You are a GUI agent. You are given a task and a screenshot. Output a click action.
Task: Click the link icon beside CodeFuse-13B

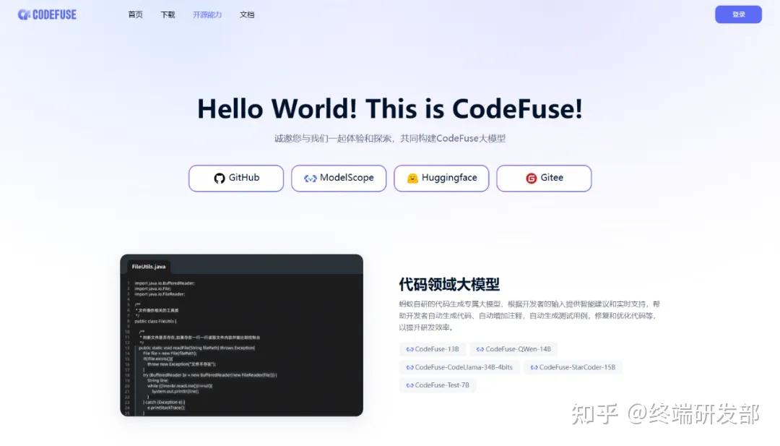[410, 349]
